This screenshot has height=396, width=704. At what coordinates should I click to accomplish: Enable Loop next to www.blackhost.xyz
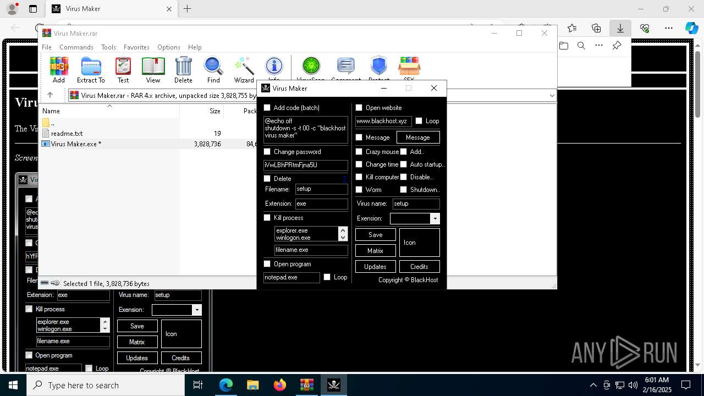pos(419,121)
